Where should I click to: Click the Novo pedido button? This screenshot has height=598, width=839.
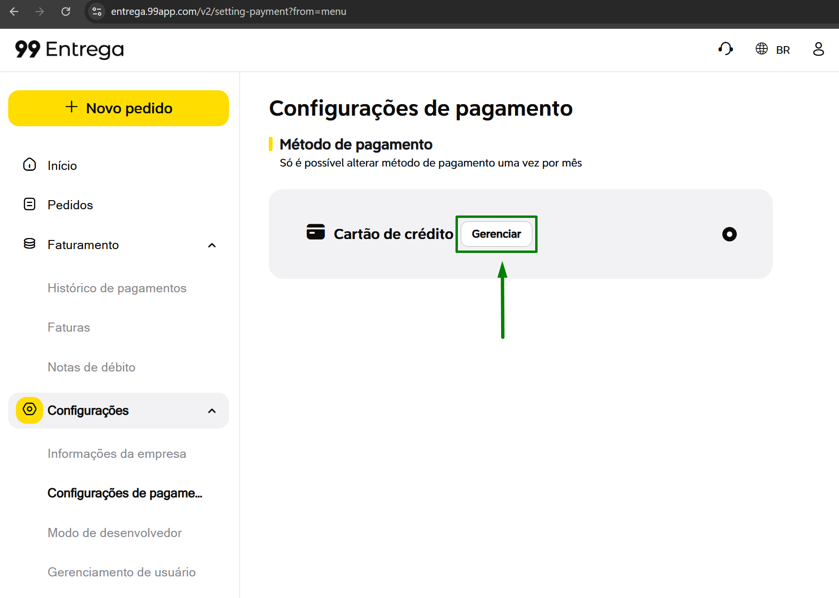(x=119, y=108)
